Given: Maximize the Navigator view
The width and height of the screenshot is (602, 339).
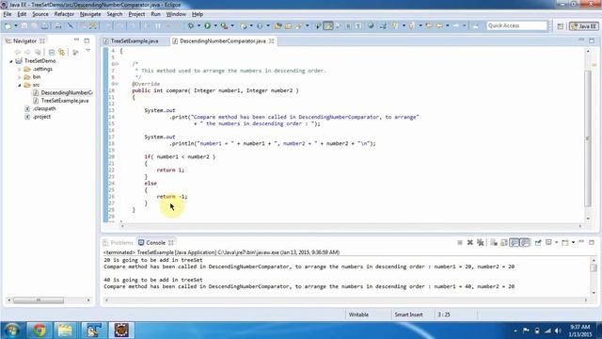Looking at the screenshot, I should (87, 40).
